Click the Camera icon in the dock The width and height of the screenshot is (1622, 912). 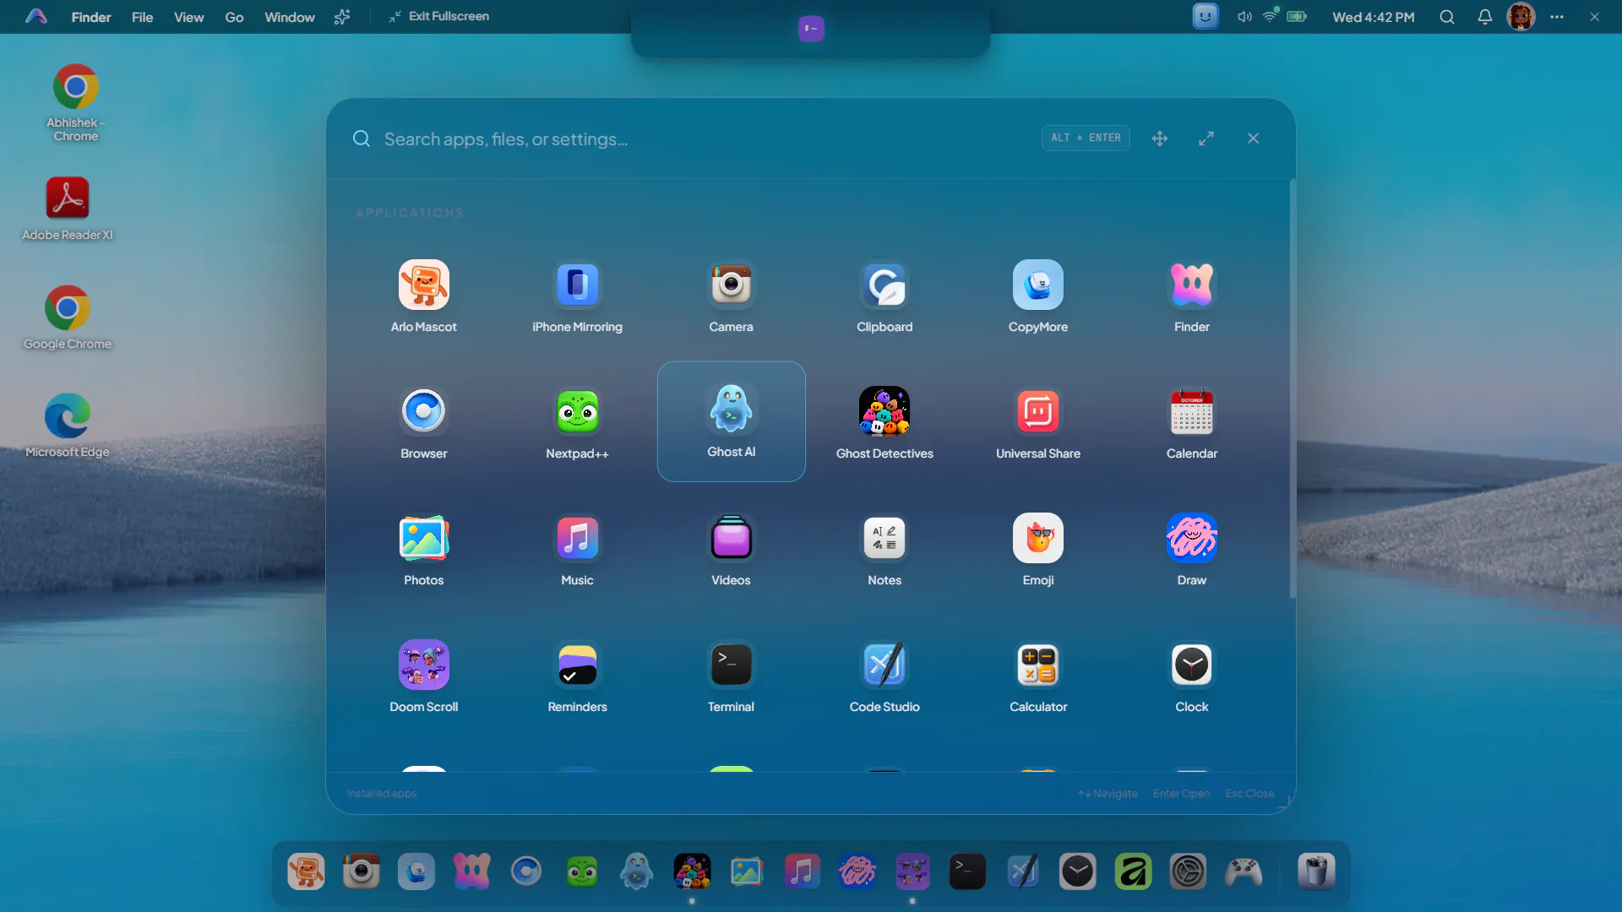[362, 871]
